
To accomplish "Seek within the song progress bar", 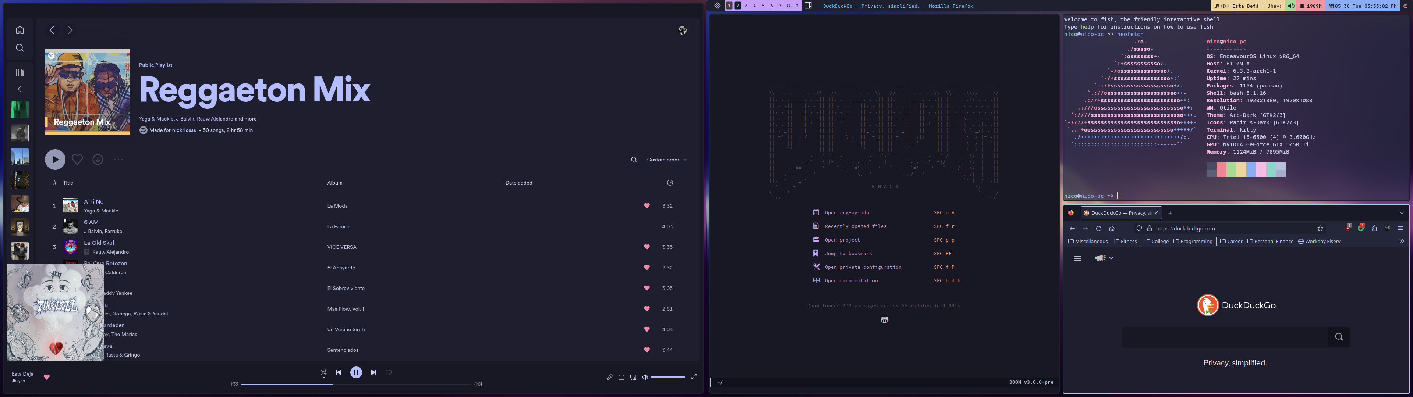I will tap(356, 385).
